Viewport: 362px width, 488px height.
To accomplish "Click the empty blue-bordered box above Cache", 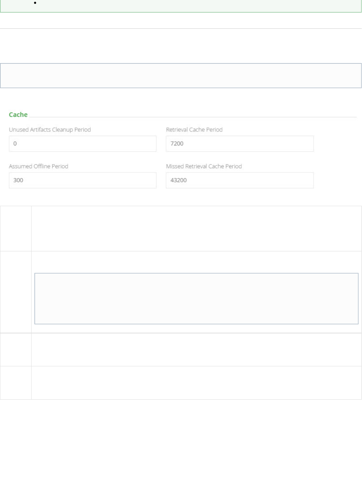I will (x=181, y=75).
